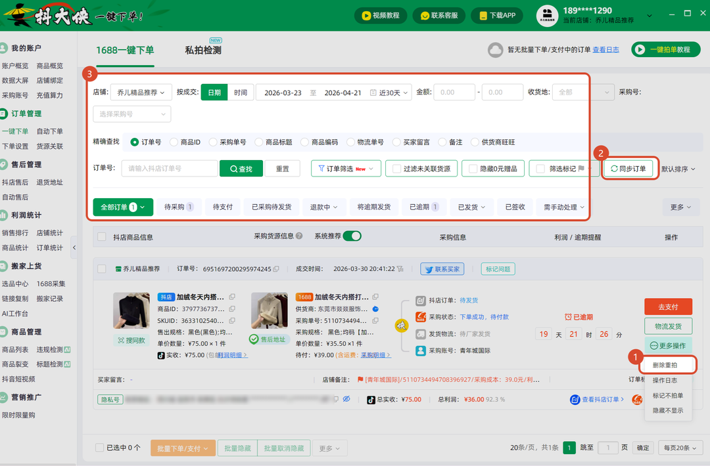Open the 视频教程 video tutorial button
The image size is (710, 466).
[381, 15]
